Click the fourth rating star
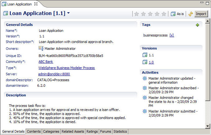The image size is (211, 135). [x=157, y=14]
